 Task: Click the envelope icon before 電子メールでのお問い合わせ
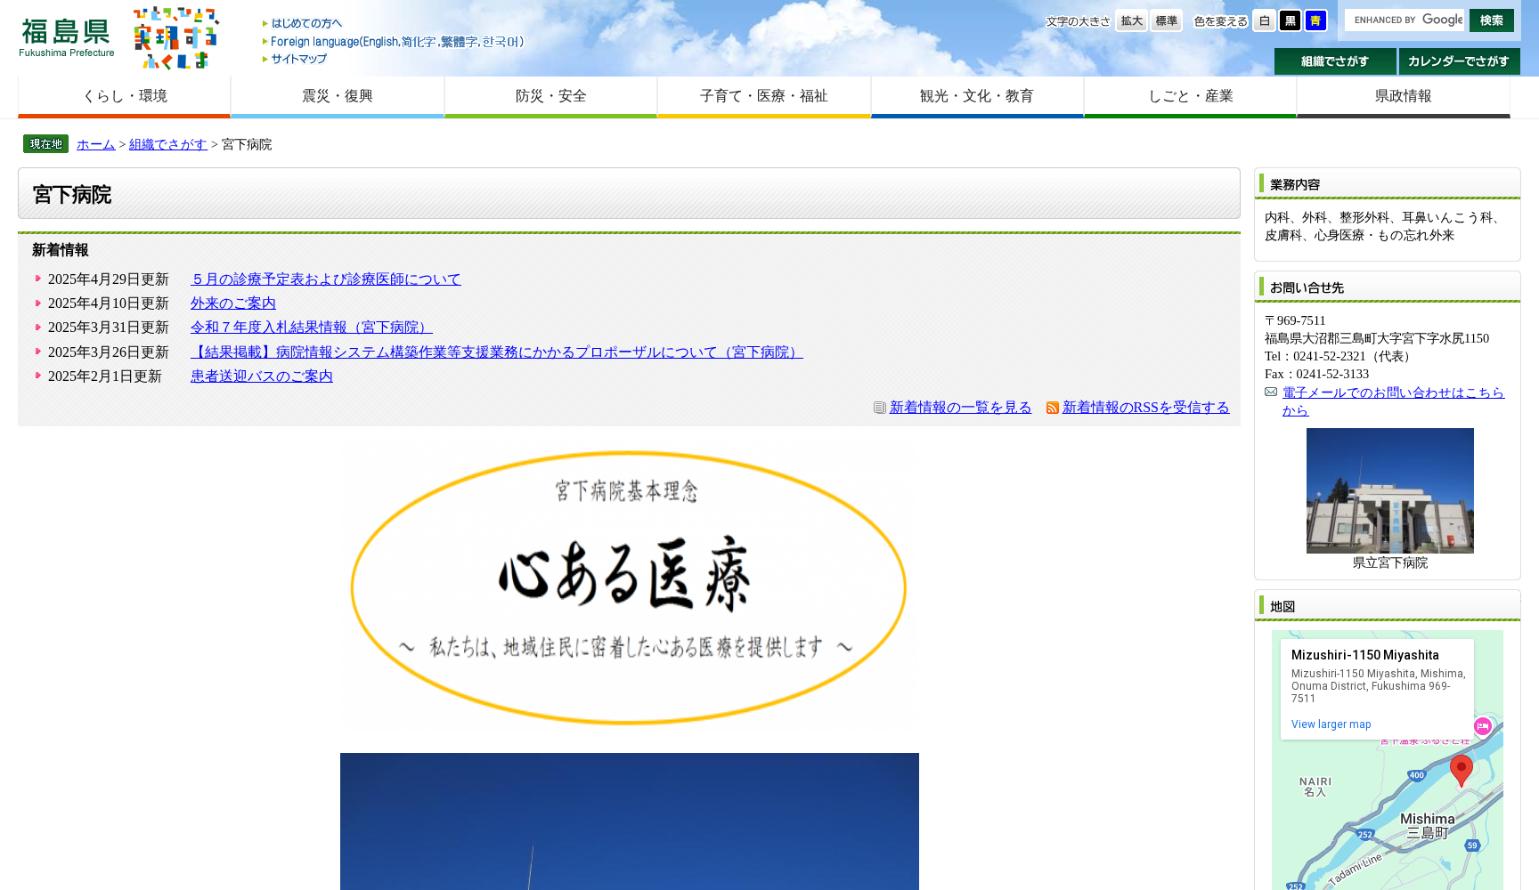click(1271, 392)
